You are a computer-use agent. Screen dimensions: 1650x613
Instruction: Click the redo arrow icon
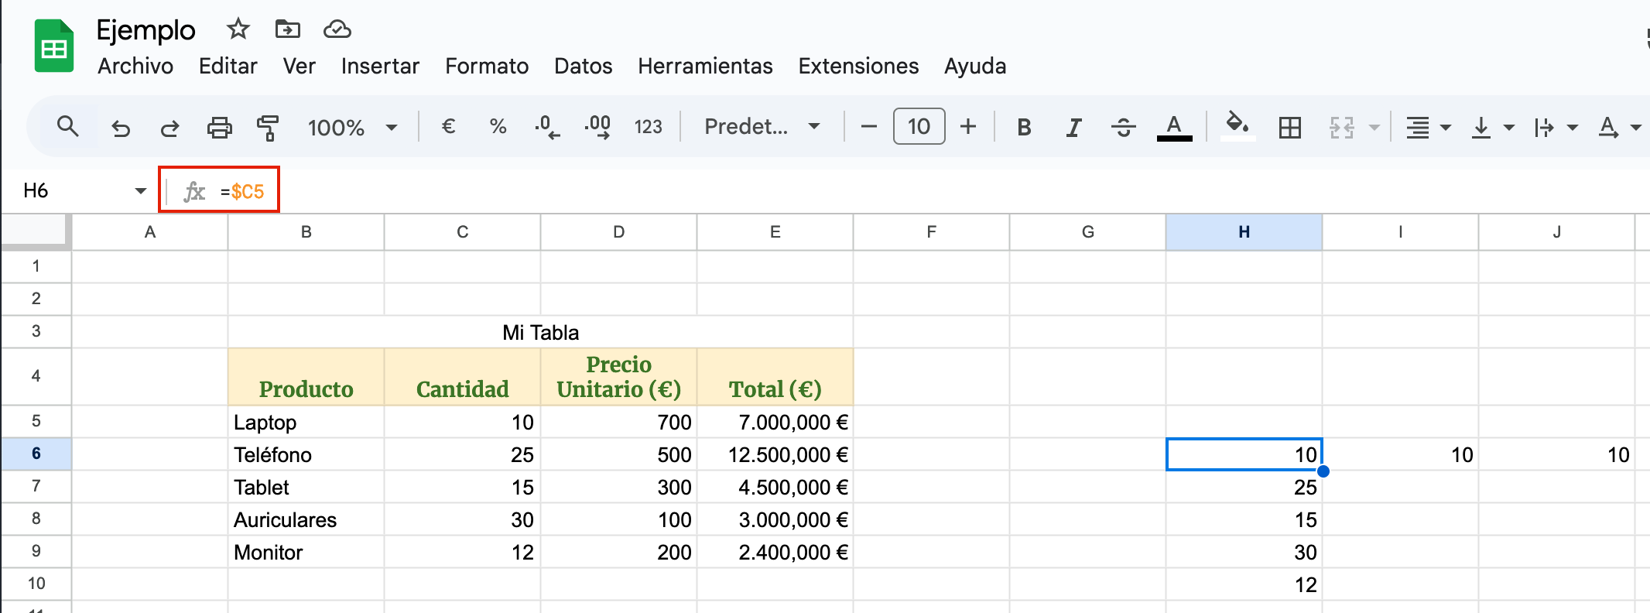(170, 128)
